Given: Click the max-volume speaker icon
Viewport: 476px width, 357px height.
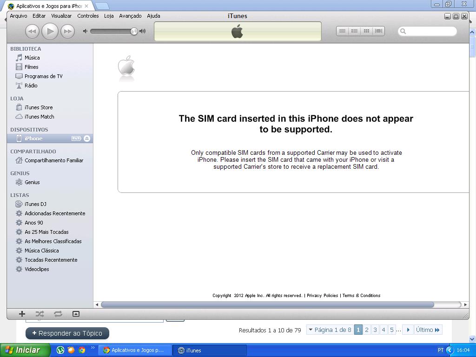Looking at the screenshot, I should (142, 31).
